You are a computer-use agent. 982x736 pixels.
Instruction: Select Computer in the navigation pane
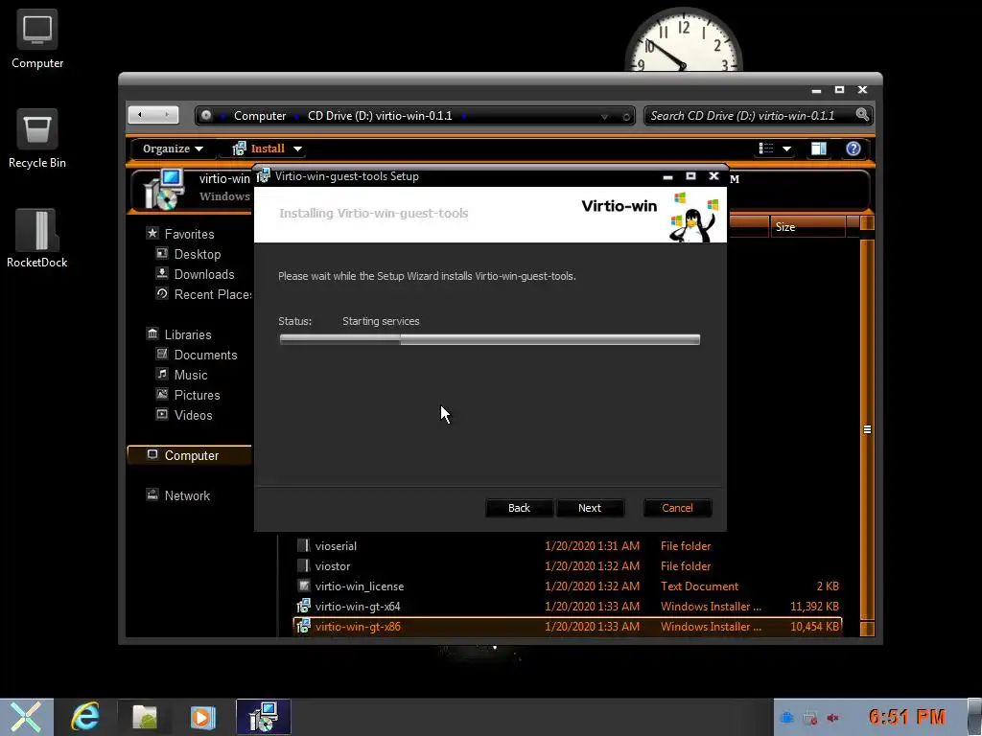pyautogui.click(x=189, y=455)
